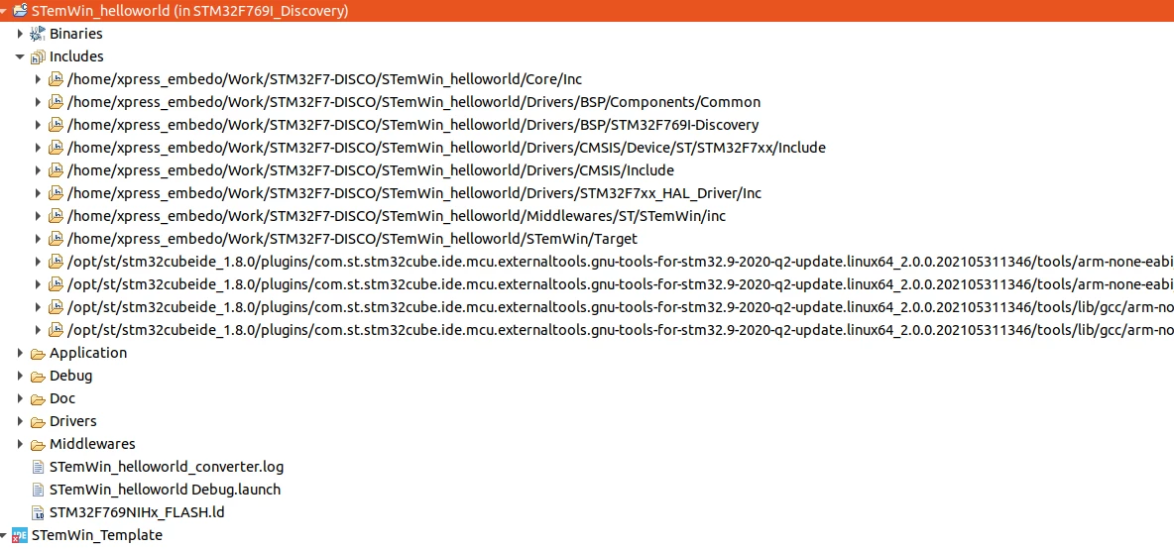Viewport: 1174px width, 549px height.
Task: Click the include-folder icon for BSP/STM32F769I-Discovery
Action: tap(56, 125)
